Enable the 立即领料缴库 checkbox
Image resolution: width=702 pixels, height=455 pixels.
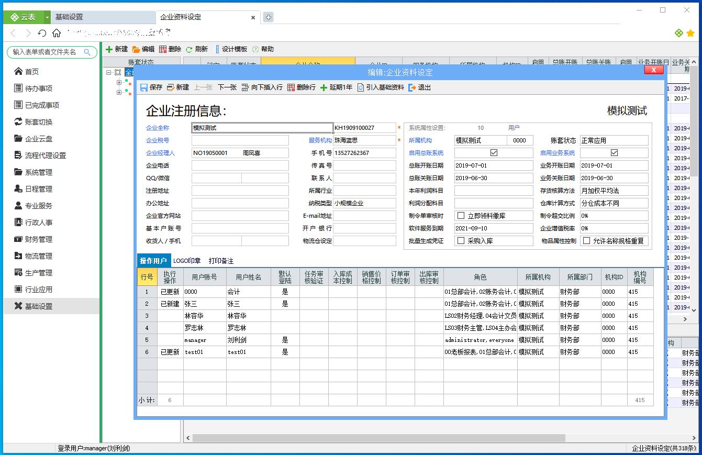coord(460,215)
